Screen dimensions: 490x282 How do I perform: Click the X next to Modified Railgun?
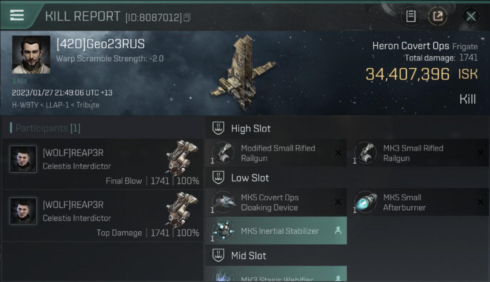click(x=338, y=153)
